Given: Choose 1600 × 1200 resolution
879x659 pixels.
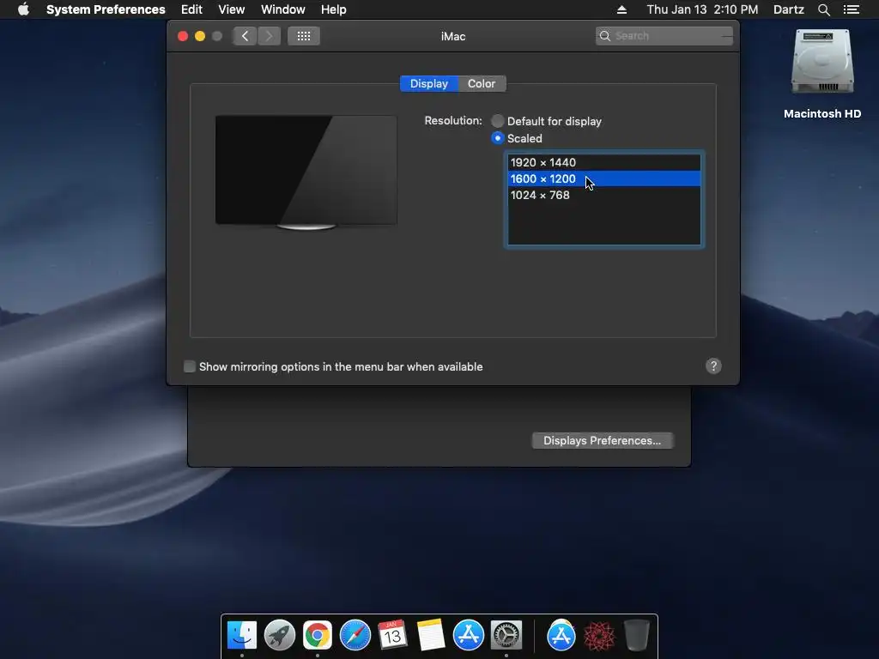Looking at the screenshot, I should pos(603,178).
